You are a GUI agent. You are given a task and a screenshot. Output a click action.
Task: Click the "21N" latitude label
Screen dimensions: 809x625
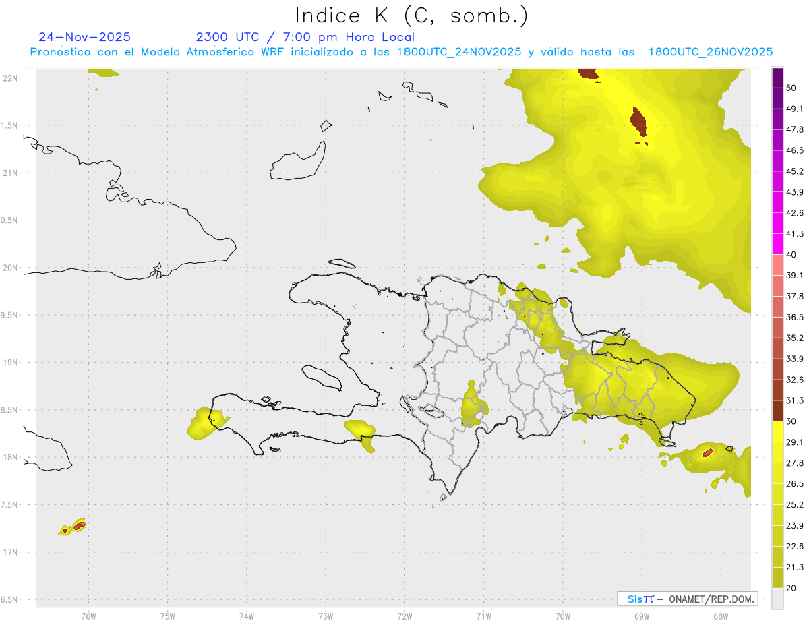pos(11,173)
